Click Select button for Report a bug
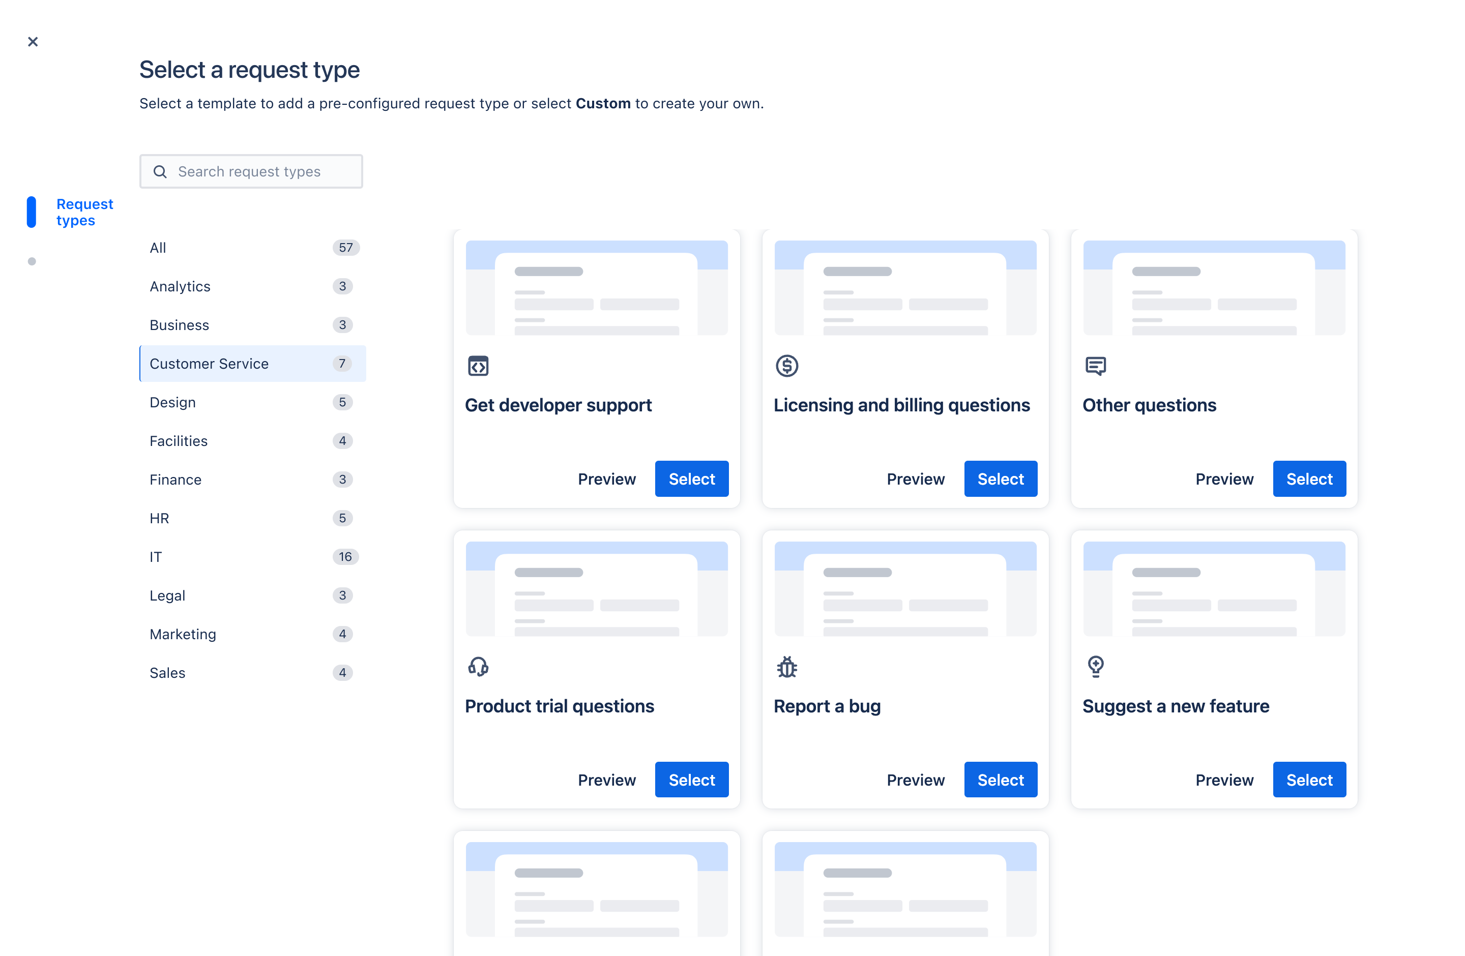Screen dimensions: 1465x956 pos(1001,780)
